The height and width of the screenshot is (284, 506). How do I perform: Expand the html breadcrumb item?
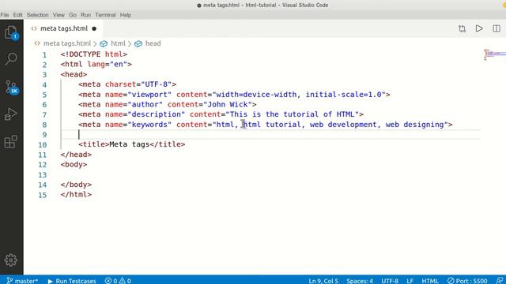[118, 43]
